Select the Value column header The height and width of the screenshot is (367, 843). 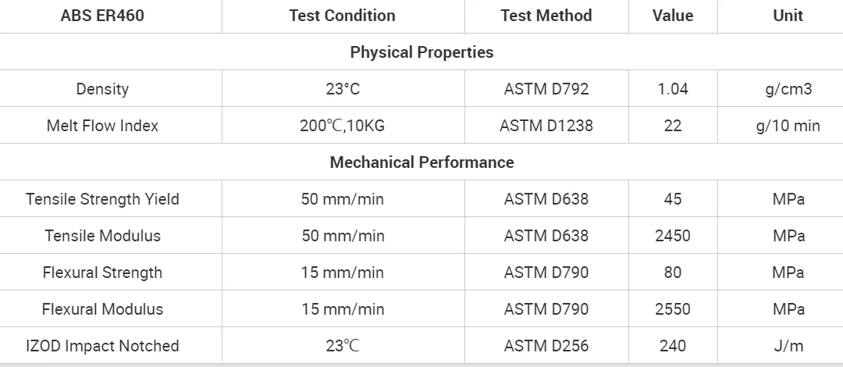pos(673,16)
